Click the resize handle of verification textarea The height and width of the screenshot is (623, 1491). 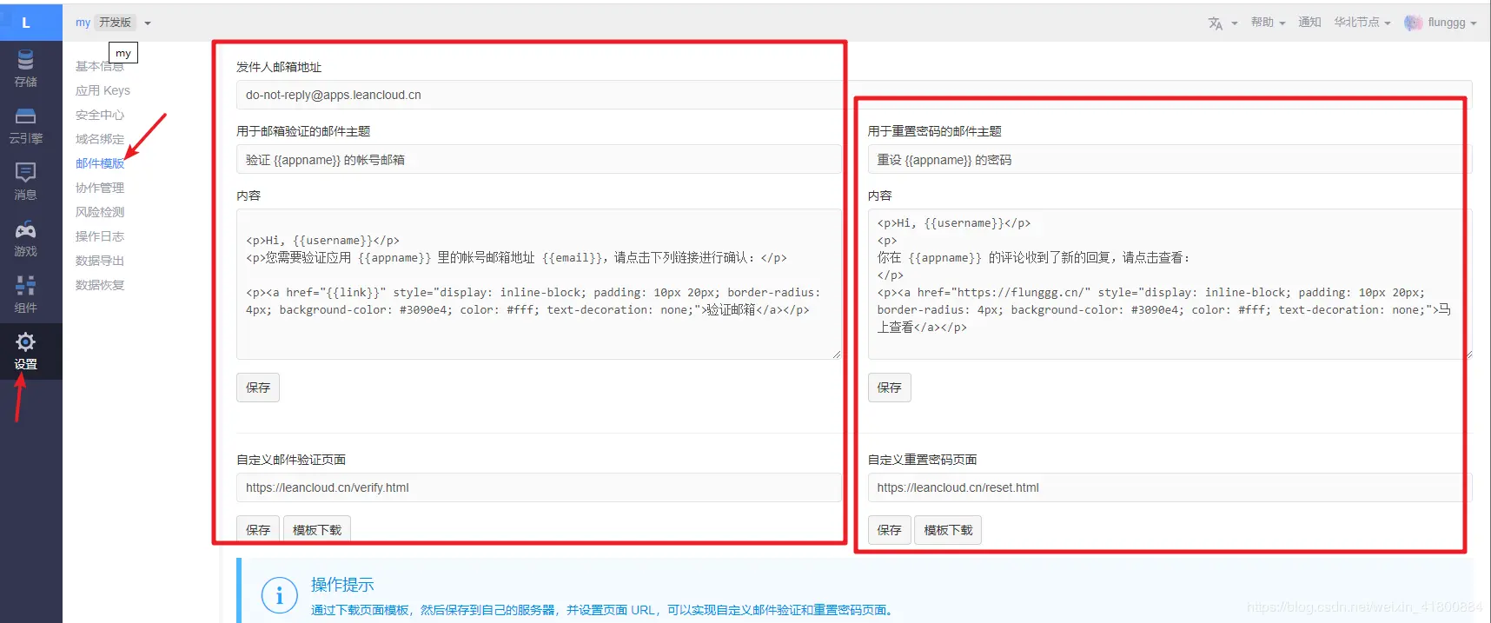click(x=837, y=355)
